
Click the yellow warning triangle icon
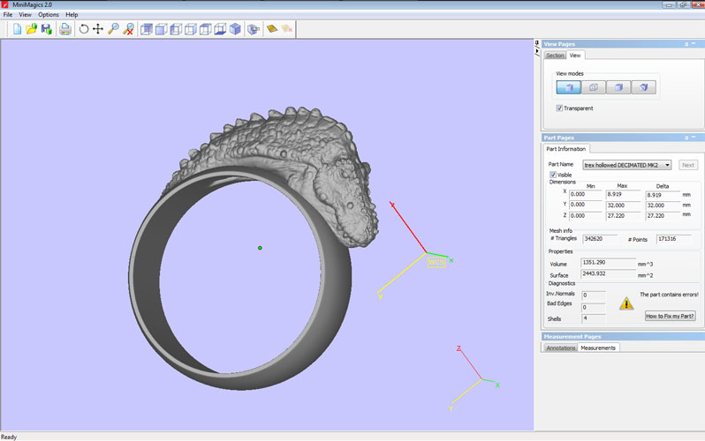[x=626, y=304]
